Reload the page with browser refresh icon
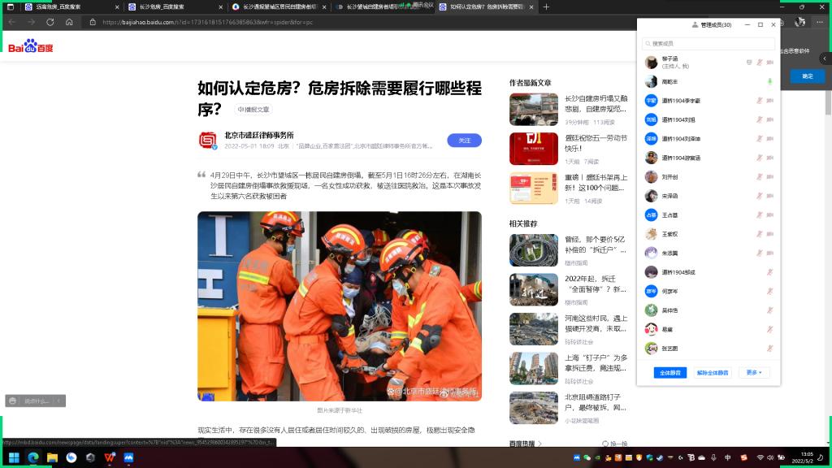832x468 pixels. click(50, 22)
